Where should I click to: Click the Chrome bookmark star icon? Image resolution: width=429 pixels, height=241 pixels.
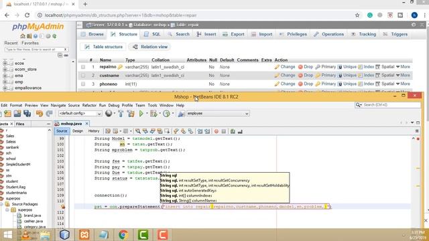(357, 15)
